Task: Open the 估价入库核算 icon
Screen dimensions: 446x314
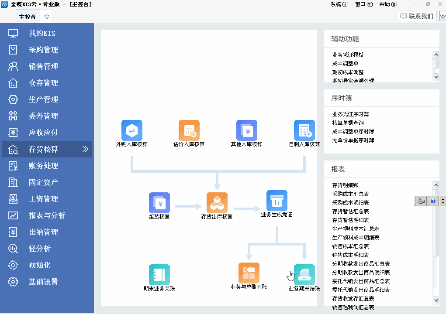Action: click(x=189, y=130)
